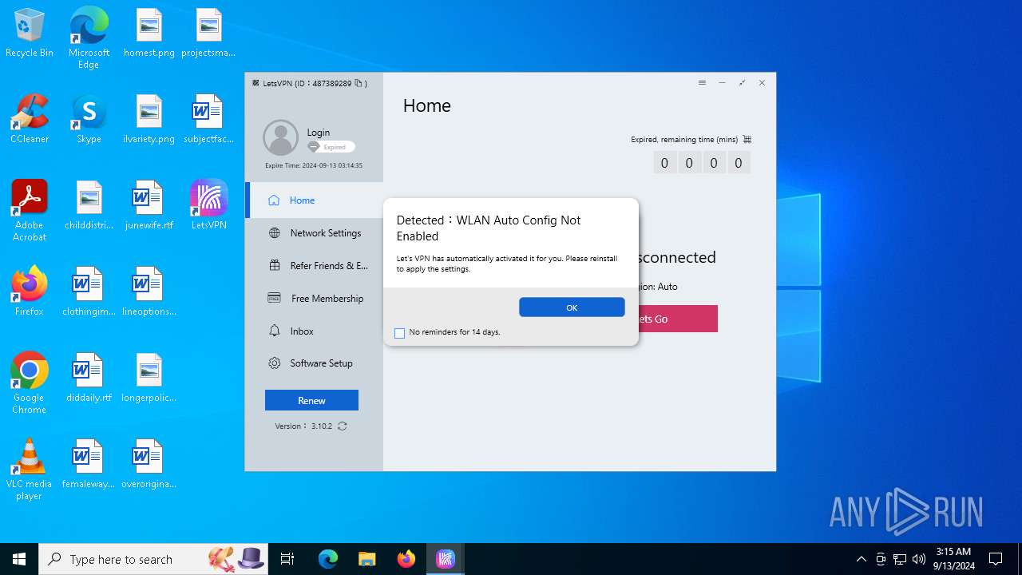Select the clothingim... document

tap(89, 292)
